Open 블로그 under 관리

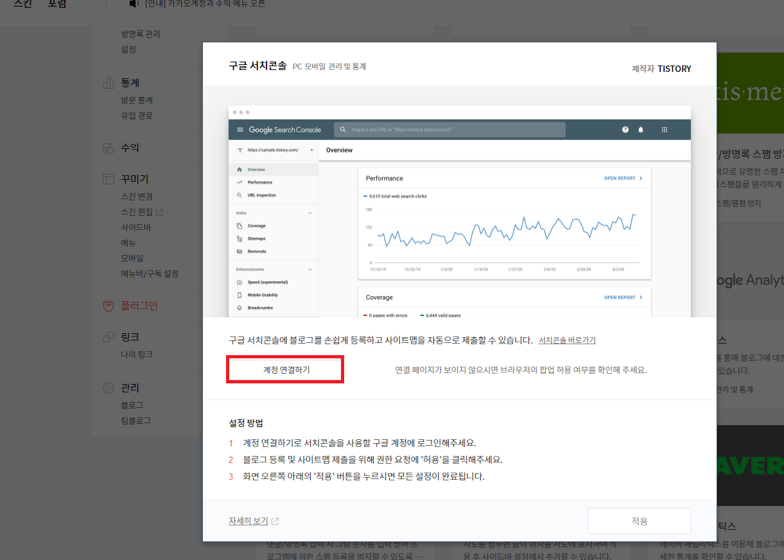click(x=132, y=405)
